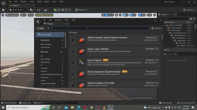Screen dimensions: 197x110
Task: Click the Lit view mode button
Action: 23,15
